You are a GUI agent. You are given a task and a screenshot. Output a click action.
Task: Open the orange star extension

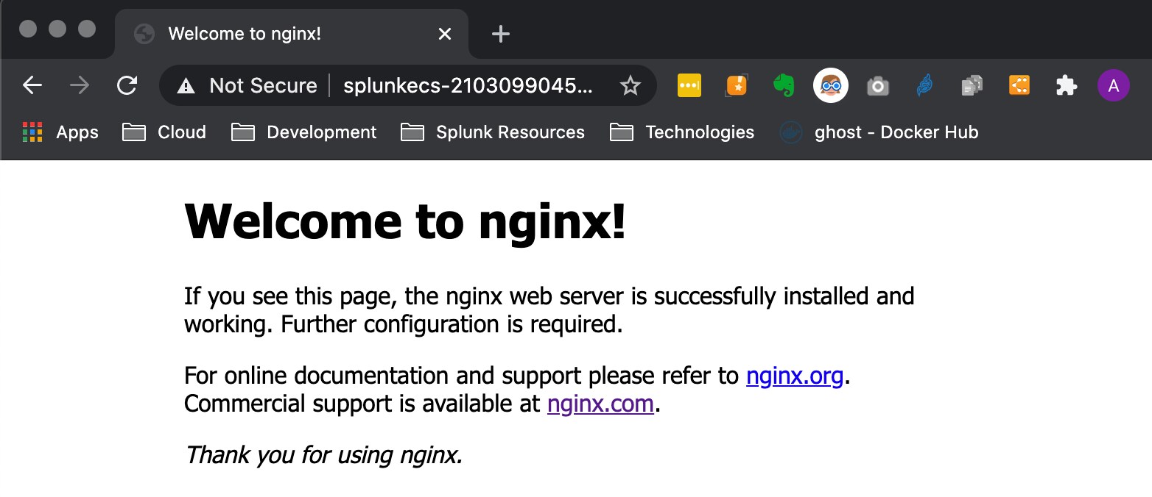point(737,86)
